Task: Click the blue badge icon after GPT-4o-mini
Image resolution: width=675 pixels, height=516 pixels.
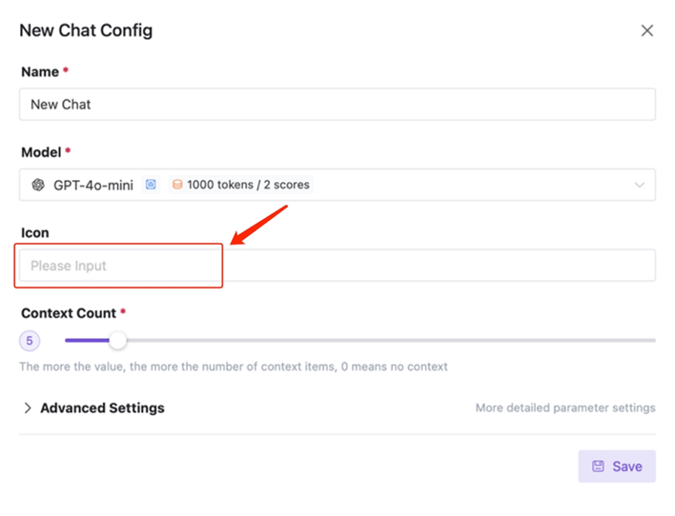Action: click(151, 185)
